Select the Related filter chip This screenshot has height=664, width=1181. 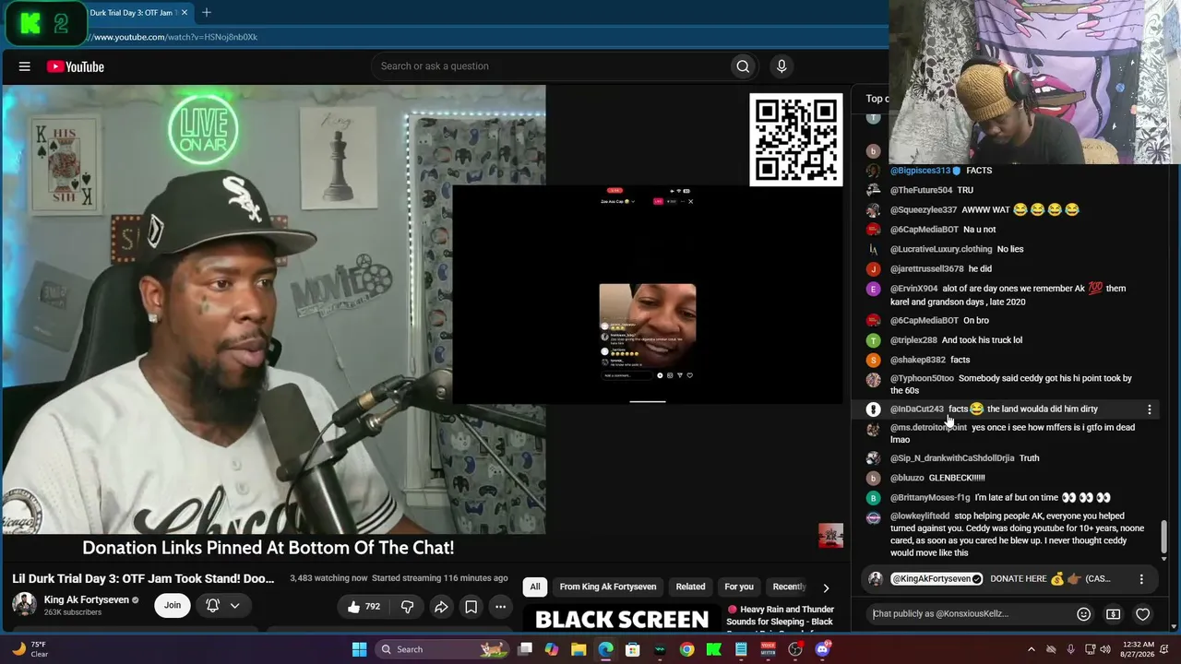pyautogui.click(x=690, y=587)
